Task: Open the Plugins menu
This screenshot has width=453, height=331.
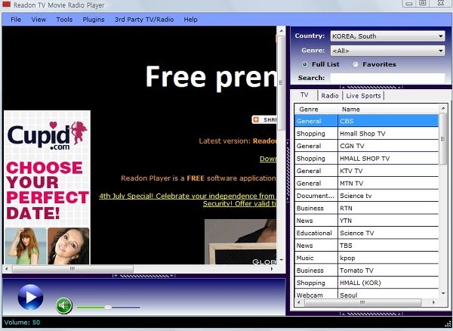Action: [x=94, y=20]
